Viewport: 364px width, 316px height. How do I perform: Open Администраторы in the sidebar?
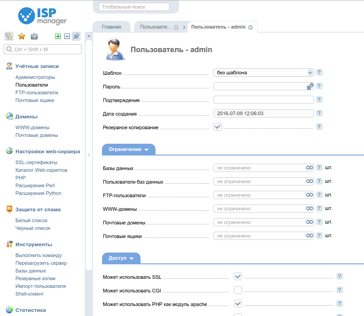tap(35, 77)
